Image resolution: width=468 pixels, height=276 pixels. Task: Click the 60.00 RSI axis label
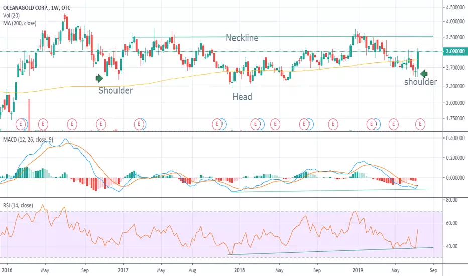click(x=452, y=223)
